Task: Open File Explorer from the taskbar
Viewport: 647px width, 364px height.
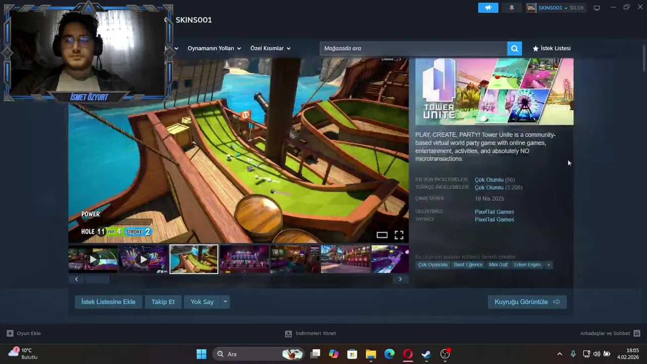Action: tap(371, 354)
